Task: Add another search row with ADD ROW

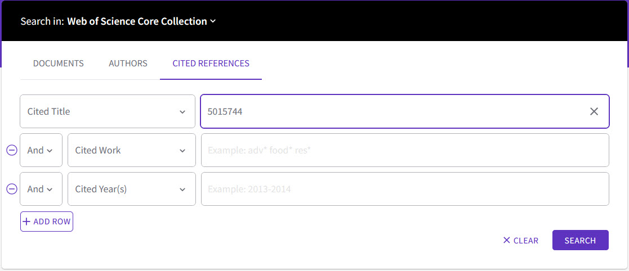Action: [47, 222]
